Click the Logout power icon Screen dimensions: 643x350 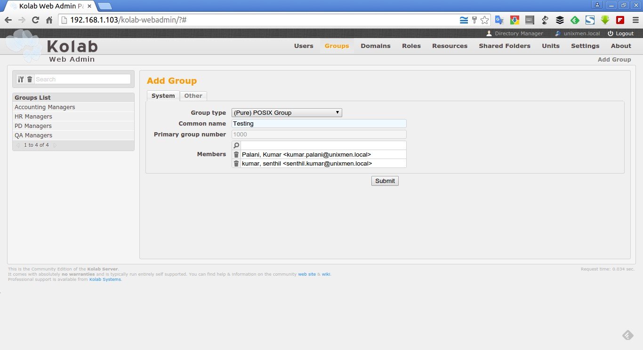pos(611,33)
